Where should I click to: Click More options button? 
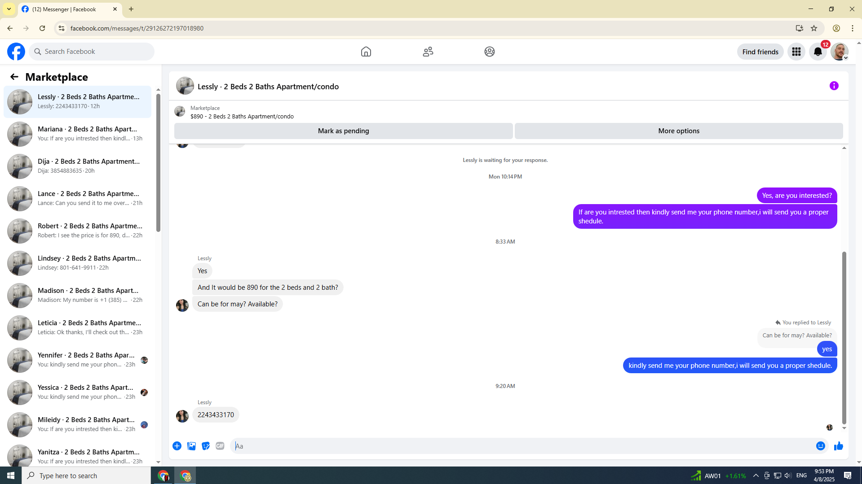(x=679, y=131)
